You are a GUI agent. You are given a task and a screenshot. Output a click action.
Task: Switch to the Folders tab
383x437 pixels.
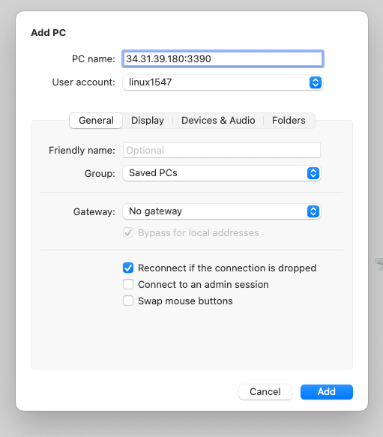pos(289,121)
